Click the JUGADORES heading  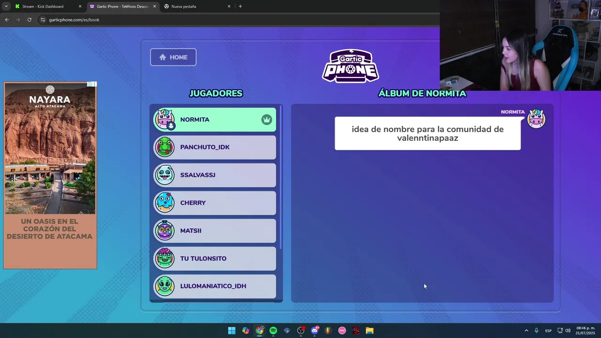(x=216, y=93)
